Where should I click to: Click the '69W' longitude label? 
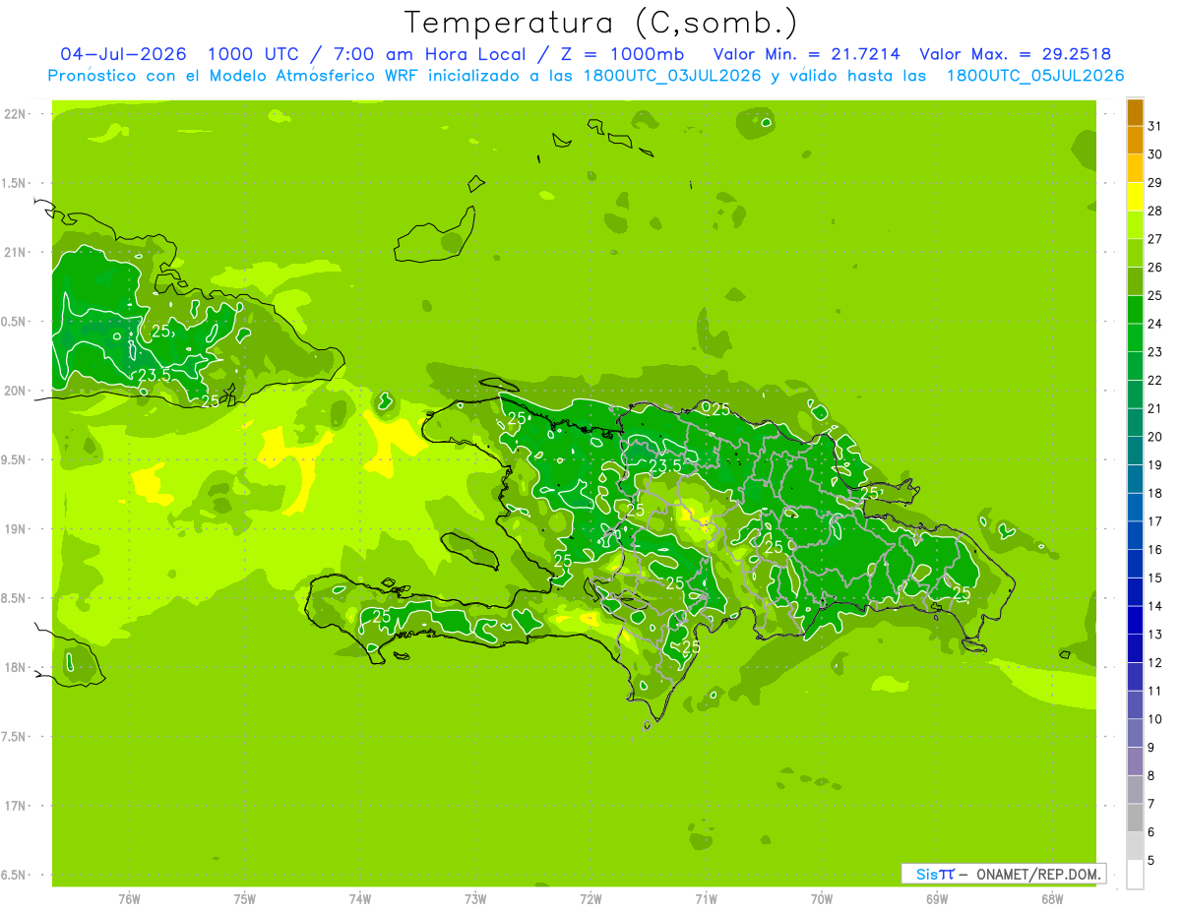tap(937, 899)
